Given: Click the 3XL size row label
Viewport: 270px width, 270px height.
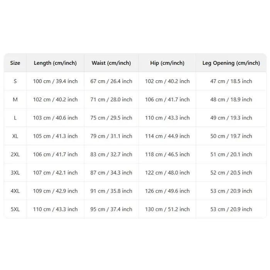Looking at the screenshot, I should pyautogui.click(x=15, y=172).
